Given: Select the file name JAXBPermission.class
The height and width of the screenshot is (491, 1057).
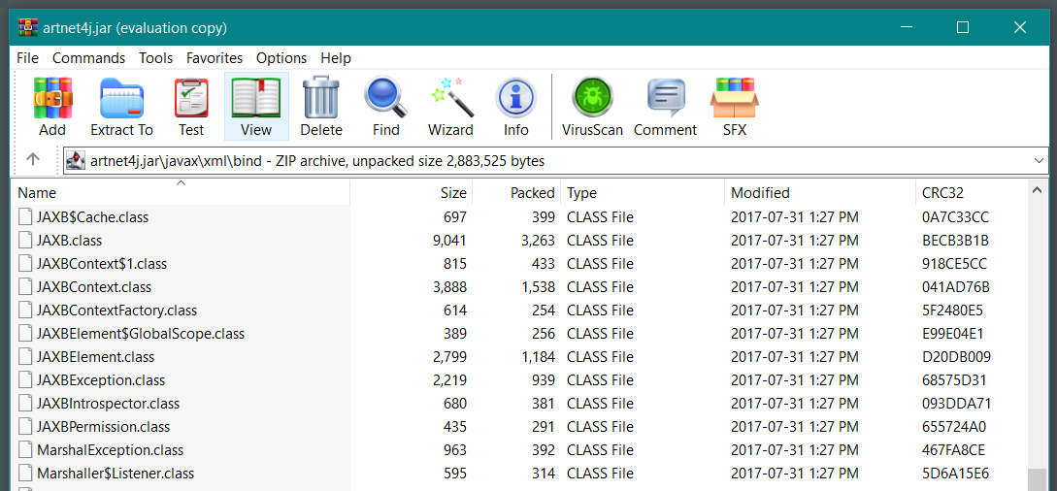Looking at the screenshot, I should [103, 427].
